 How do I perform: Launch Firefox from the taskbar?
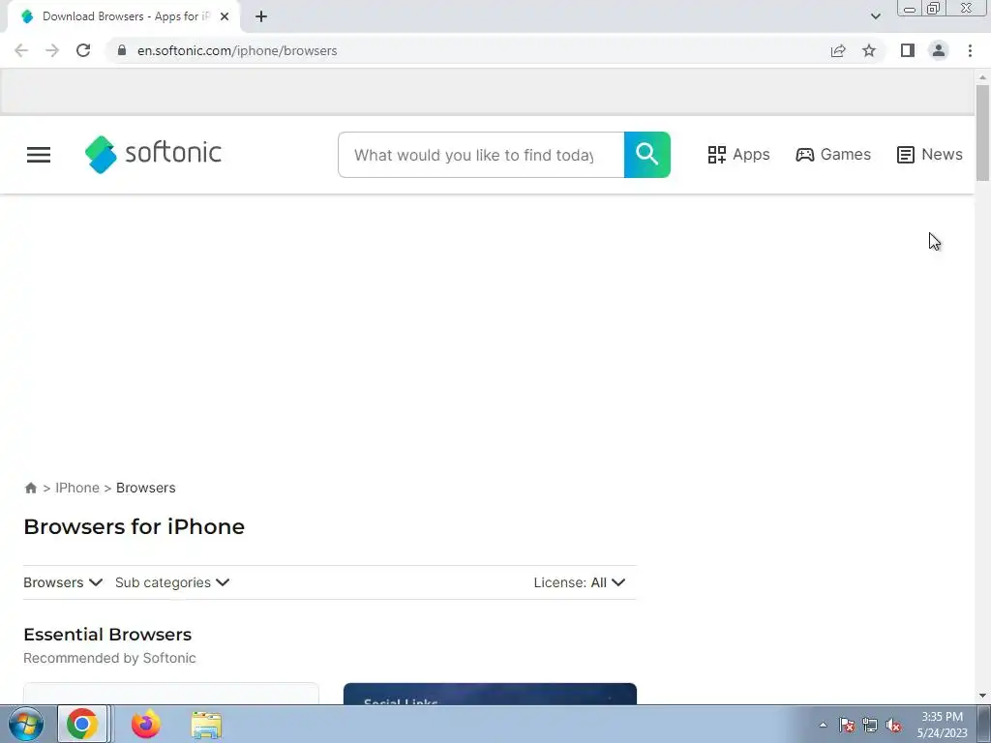(145, 724)
